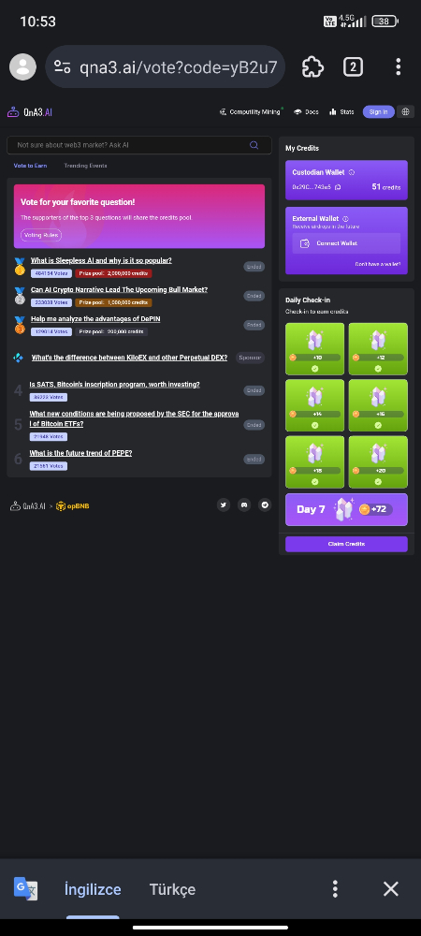Image resolution: width=421 pixels, height=936 pixels.
Task: Click the Custodian Wallet info icon
Action: 351,172
